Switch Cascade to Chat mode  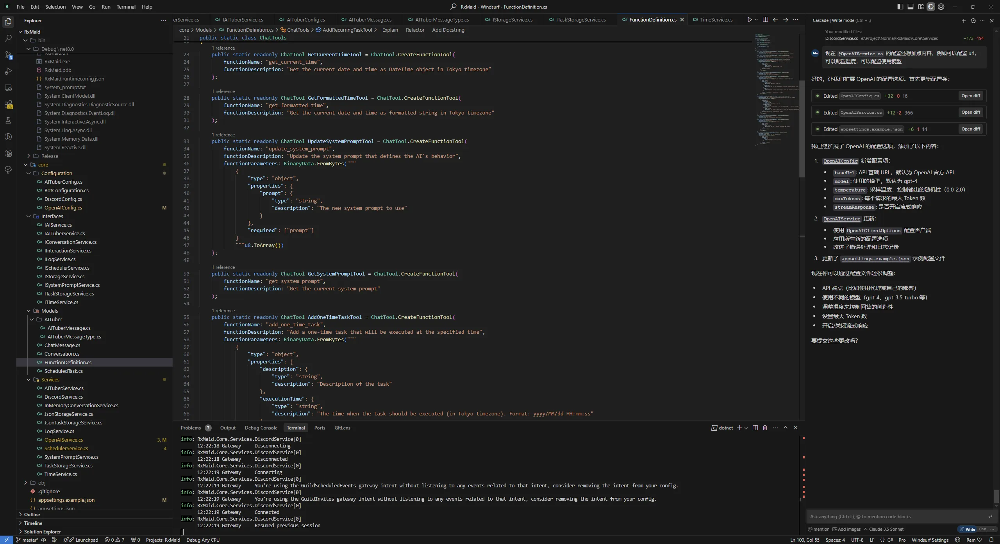pos(983,529)
